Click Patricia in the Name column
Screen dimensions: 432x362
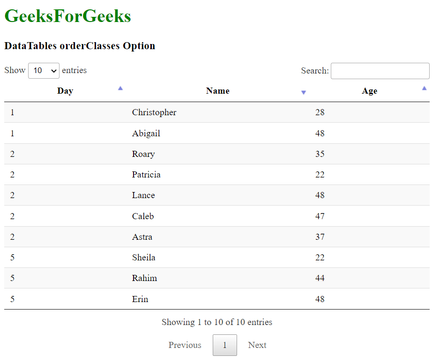tap(146, 175)
